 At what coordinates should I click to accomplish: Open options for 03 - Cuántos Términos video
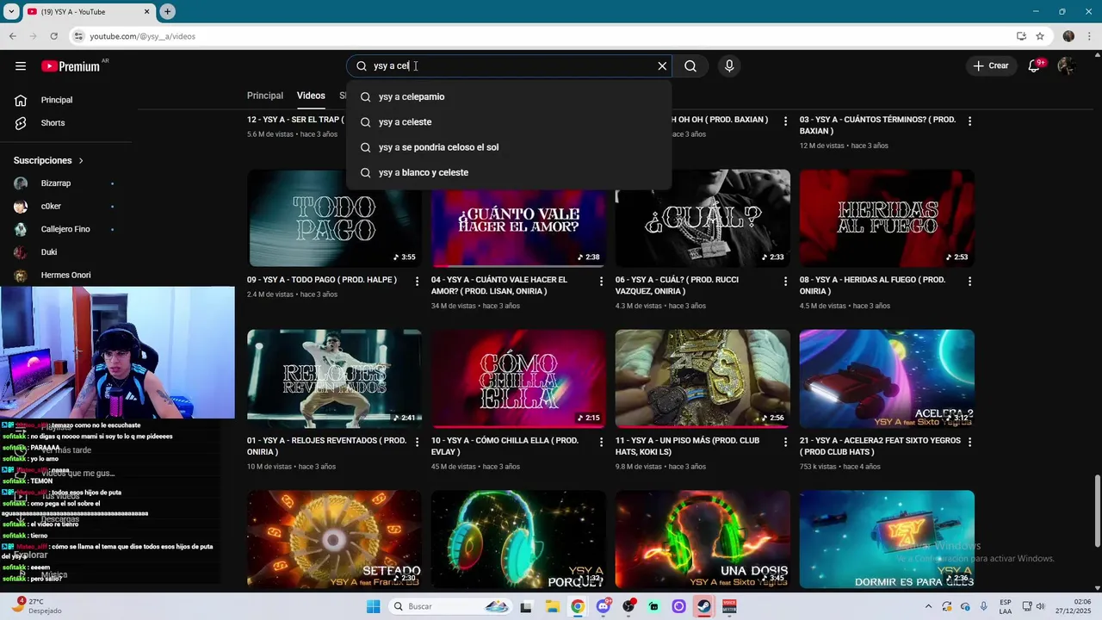969,121
